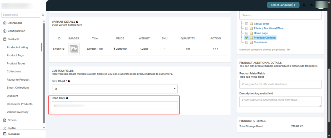Image resolution: width=331 pixels, height=138 pixels.
Task: Click the quantity value 110
Action: click(x=188, y=49)
